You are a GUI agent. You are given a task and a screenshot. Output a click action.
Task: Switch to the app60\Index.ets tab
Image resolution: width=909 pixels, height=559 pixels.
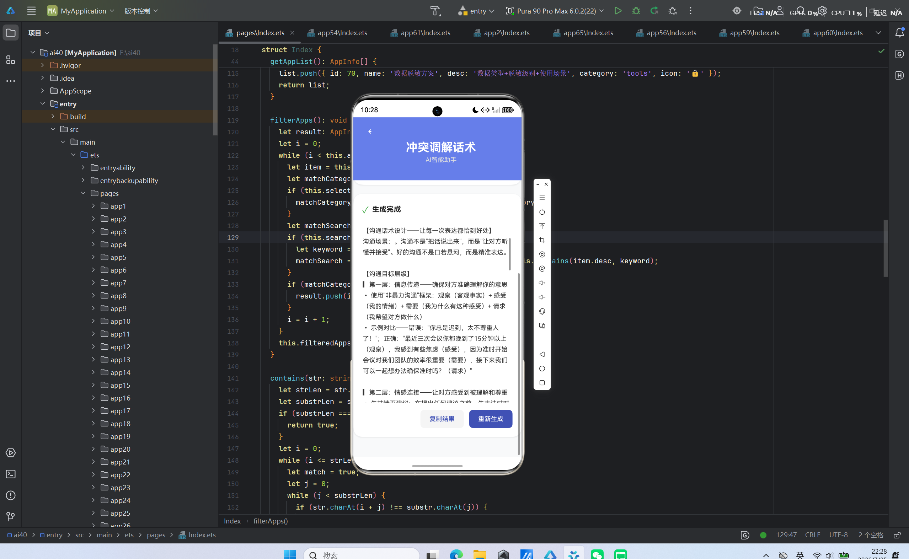click(833, 33)
